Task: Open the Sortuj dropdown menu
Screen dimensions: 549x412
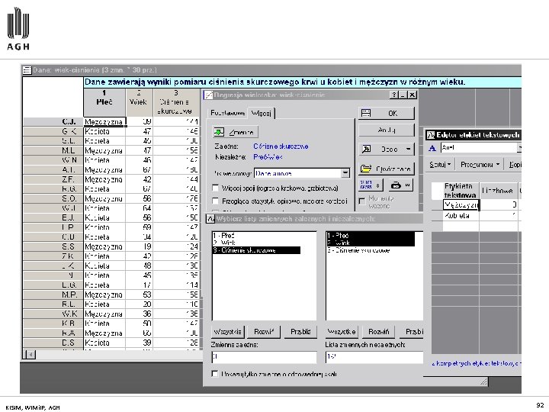Action: [440, 165]
